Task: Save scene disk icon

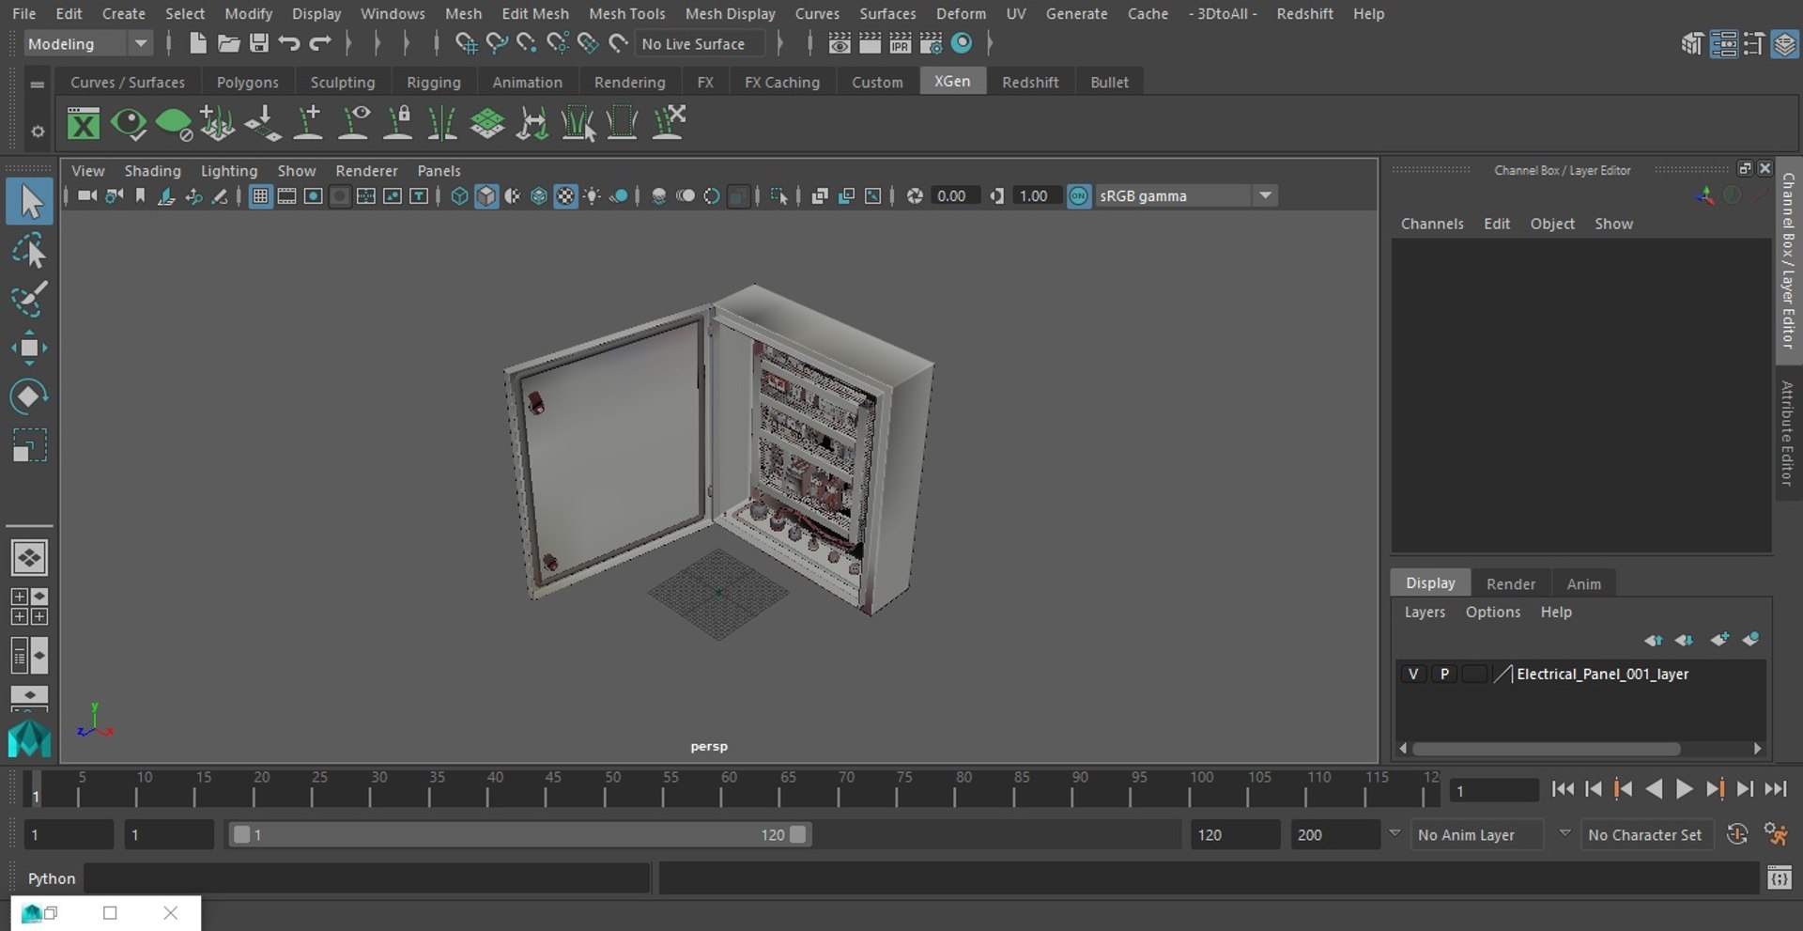Action: [258, 43]
